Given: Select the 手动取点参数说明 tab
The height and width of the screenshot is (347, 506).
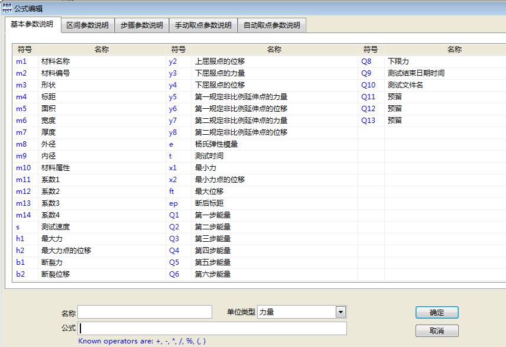Looking at the screenshot, I should coord(202,25).
